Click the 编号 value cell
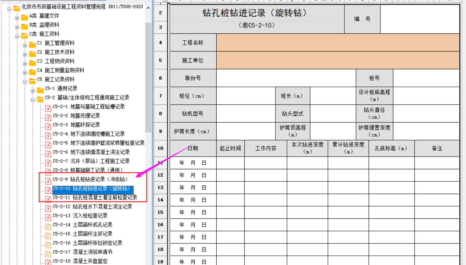 point(420,19)
